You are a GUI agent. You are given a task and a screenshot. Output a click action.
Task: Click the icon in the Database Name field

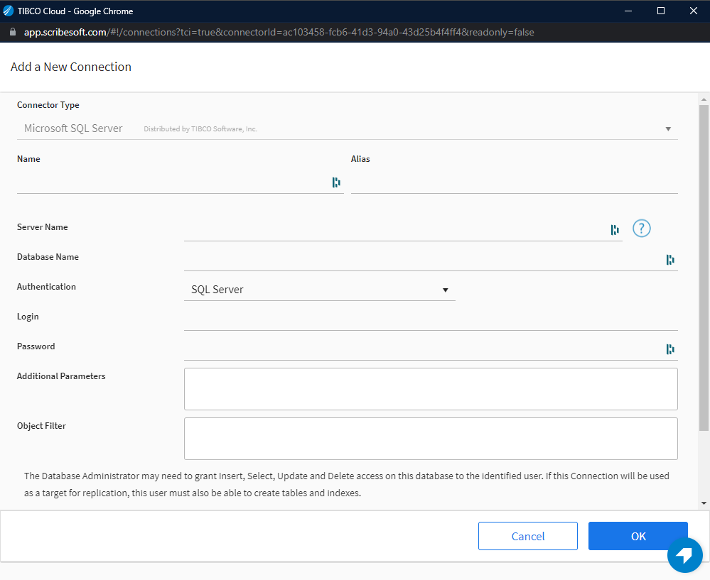coord(669,260)
